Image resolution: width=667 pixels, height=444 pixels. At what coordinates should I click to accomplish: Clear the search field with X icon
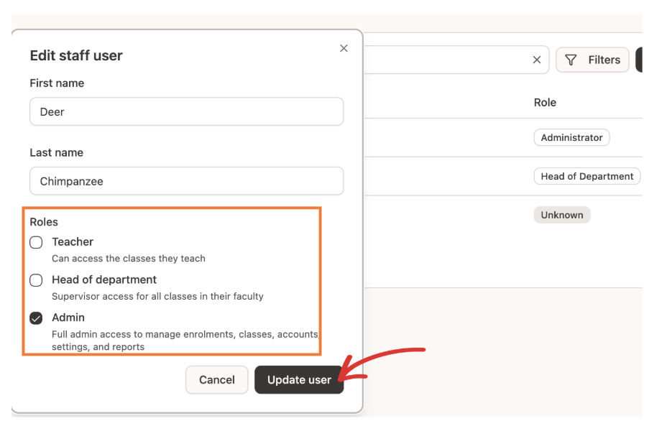tap(536, 60)
